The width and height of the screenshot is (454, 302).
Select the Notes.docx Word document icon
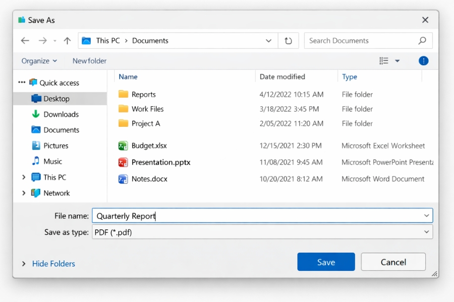pyautogui.click(x=124, y=179)
